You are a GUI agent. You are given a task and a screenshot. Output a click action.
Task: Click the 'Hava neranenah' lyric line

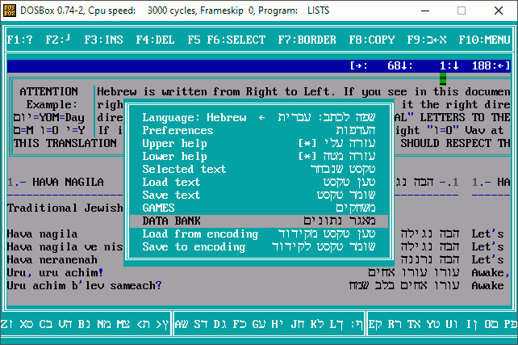coord(52,259)
